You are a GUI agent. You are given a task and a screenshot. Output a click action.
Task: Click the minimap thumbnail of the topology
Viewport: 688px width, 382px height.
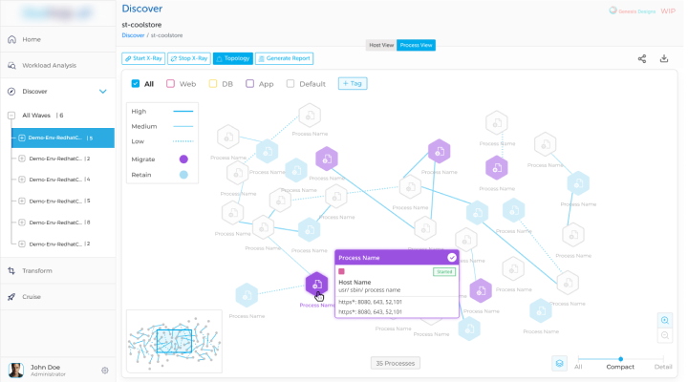pos(174,340)
